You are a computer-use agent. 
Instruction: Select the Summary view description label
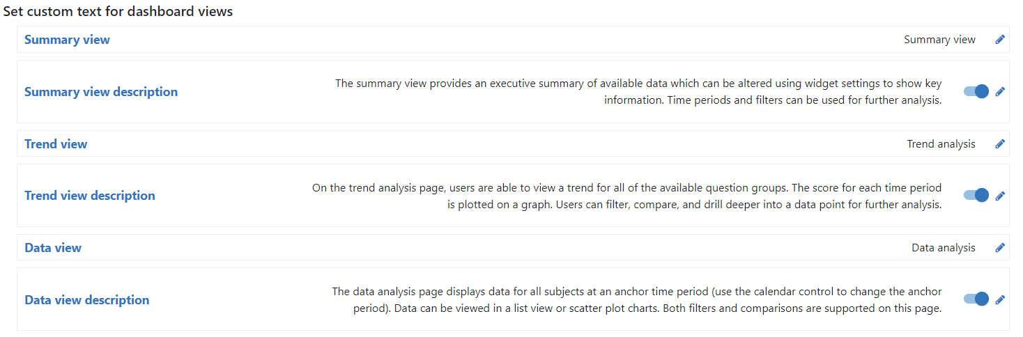click(101, 92)
